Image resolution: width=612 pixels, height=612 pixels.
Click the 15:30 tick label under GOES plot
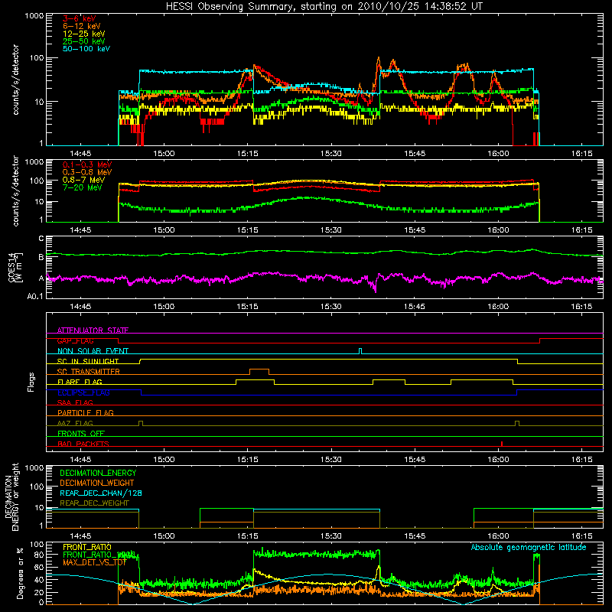(x=331, y=307)
